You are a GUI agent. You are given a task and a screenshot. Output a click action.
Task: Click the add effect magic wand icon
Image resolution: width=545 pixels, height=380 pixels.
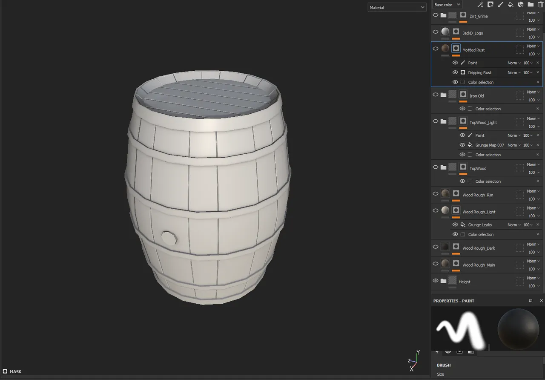[x=480, y=5]
